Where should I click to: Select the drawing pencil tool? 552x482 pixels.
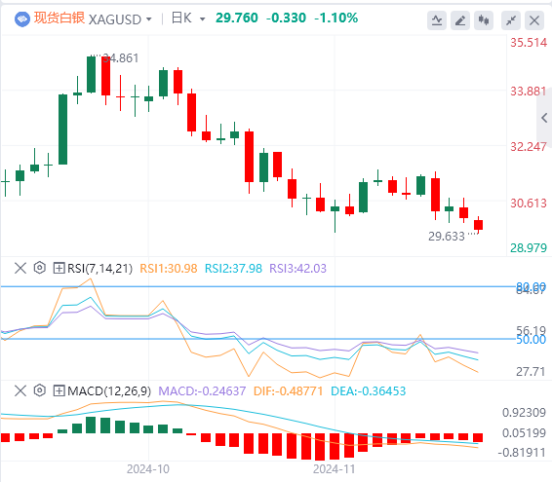coord(460,20)
